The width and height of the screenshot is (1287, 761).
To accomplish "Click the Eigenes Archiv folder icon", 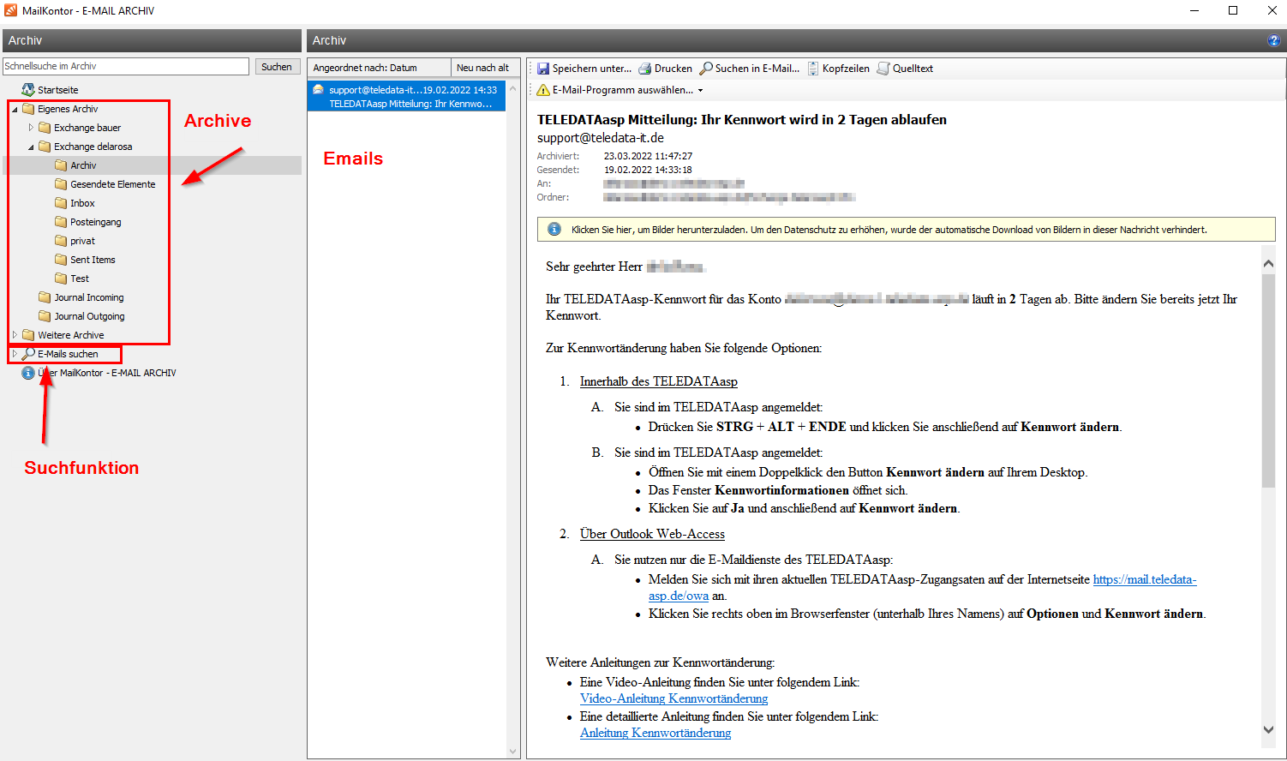I will pyautogui.click(x=28, y=109).
